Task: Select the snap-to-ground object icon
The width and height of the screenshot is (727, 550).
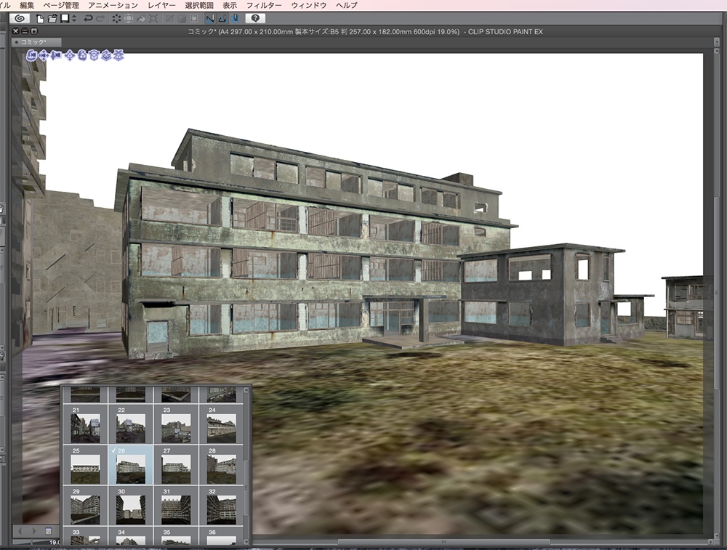Action: tap(119, 56)
